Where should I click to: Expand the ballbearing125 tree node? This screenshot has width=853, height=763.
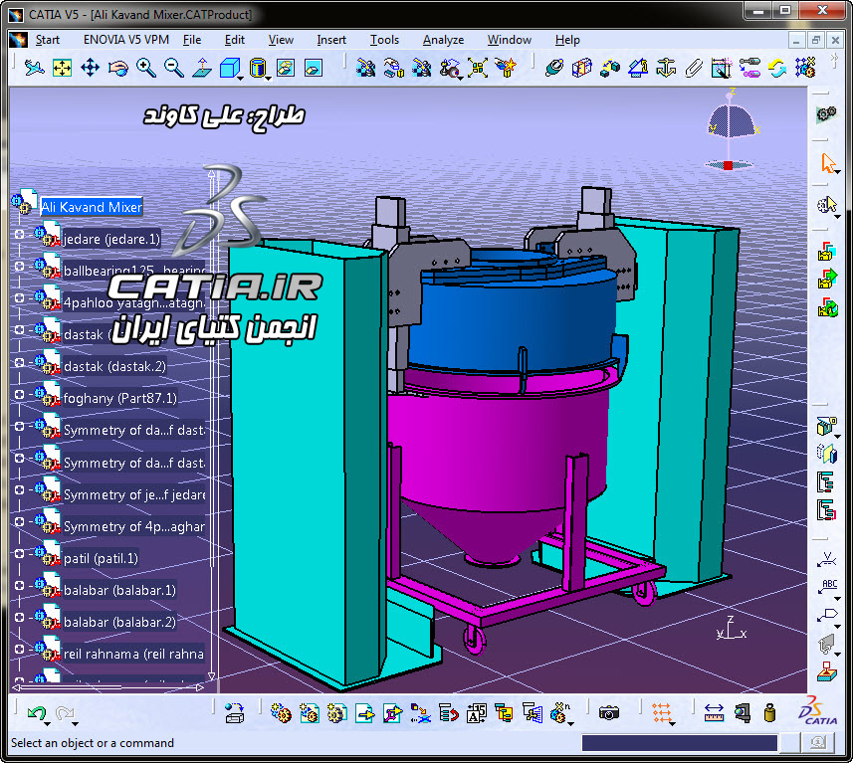coord(20,266)
